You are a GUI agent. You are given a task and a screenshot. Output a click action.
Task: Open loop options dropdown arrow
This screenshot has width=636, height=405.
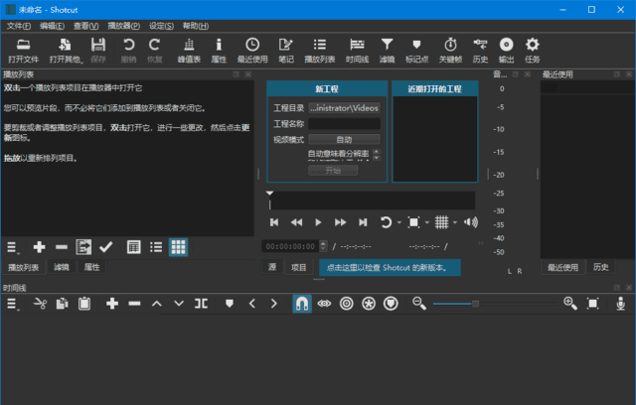coord(399,222)
